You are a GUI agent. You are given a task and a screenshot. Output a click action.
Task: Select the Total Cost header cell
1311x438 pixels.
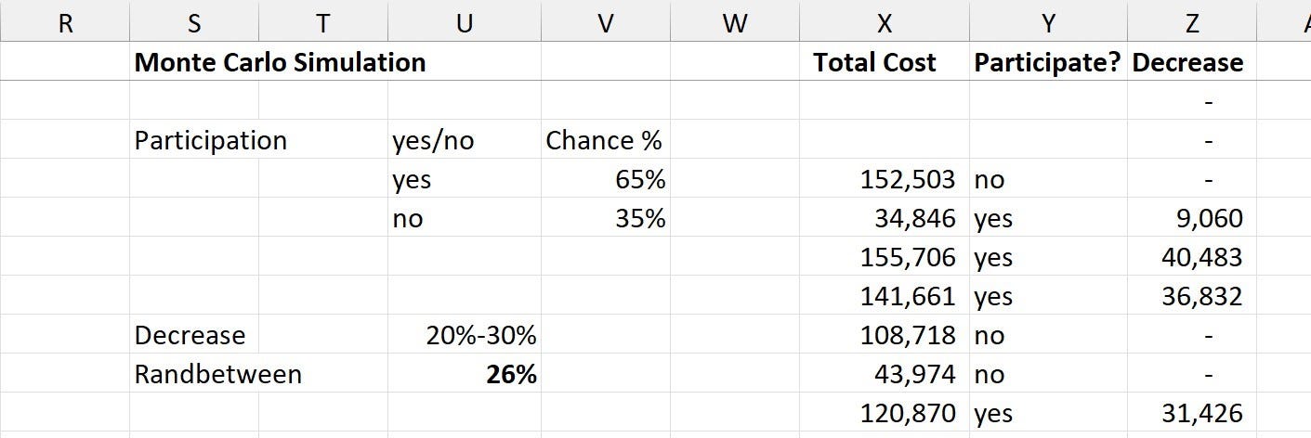[884, 62]
